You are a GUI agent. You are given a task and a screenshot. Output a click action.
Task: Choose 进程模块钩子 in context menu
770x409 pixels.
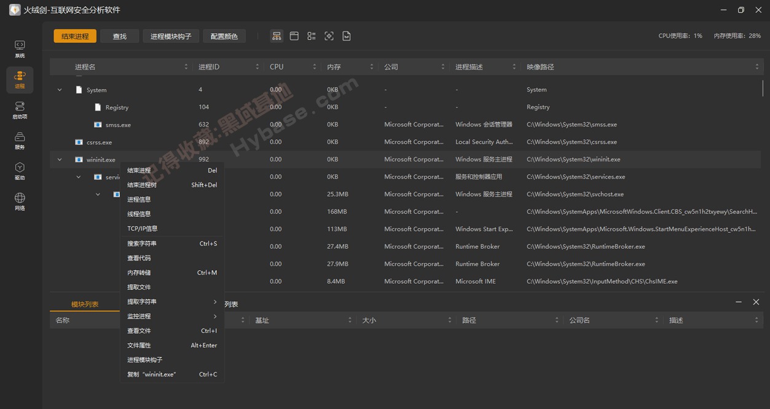click(x=172, y=360)
